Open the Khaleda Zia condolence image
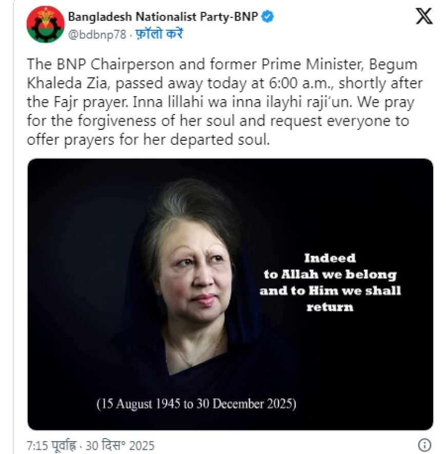Screen dimensions: 446x454 tap(230, 294)
